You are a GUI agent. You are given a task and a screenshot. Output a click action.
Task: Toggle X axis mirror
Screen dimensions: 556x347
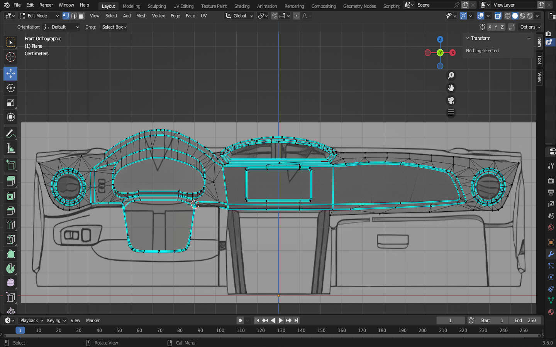[x=490, y=27]
